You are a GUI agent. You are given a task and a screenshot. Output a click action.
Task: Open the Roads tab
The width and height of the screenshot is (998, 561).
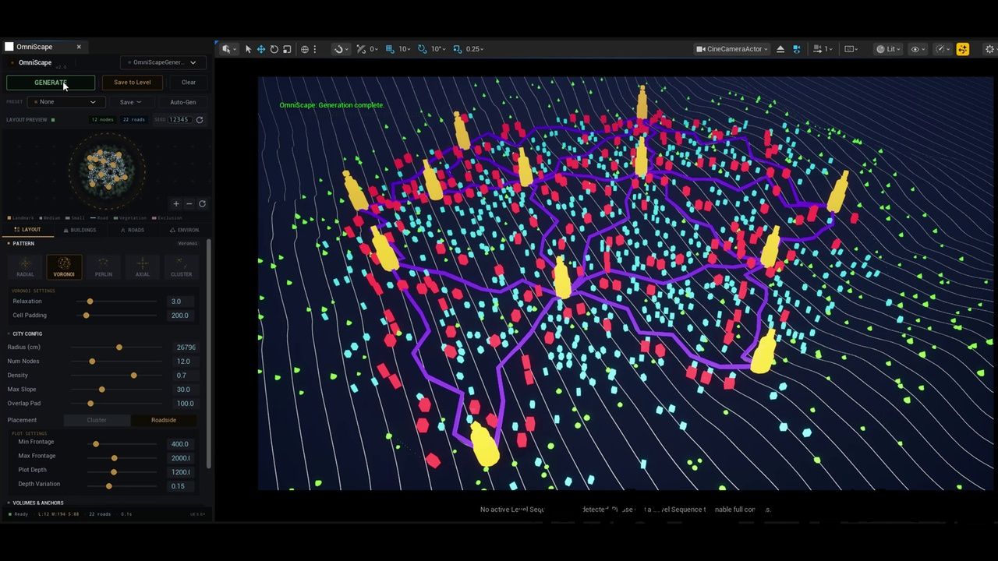coord(133,230)
